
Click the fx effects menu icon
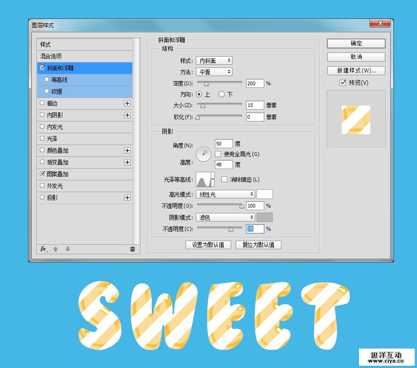[44, 249]
